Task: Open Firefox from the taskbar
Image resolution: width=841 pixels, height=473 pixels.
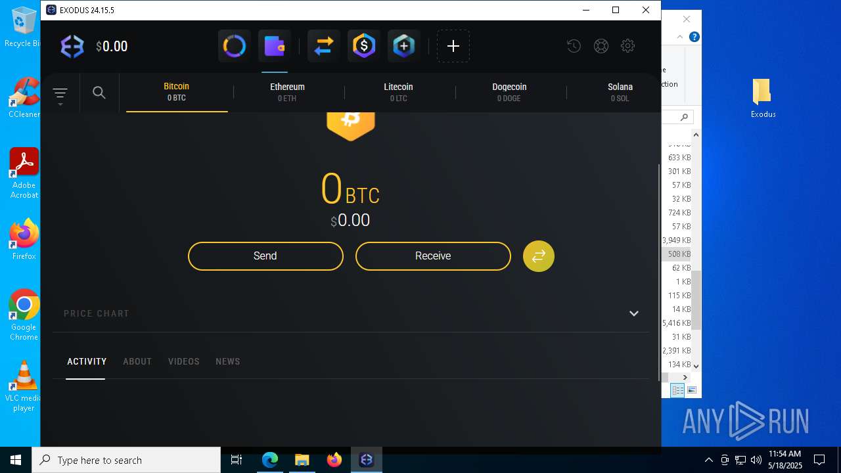Action: [x=334, y=460]
